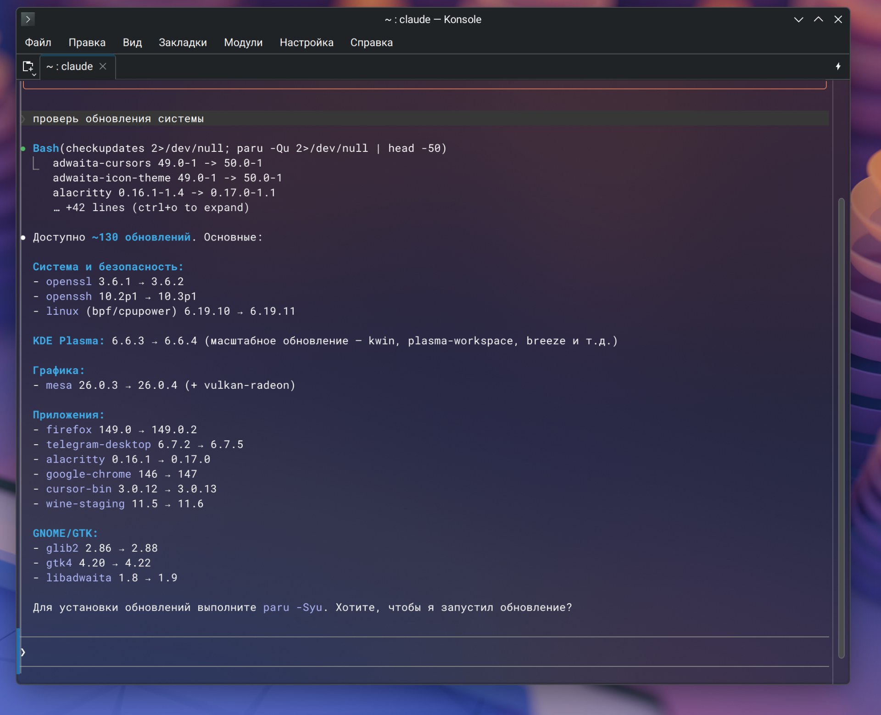The width and height of the screenshot is (881, 715).
Task: Open the Вид menu
Action: pyautogui.click(x=132, y=43)
